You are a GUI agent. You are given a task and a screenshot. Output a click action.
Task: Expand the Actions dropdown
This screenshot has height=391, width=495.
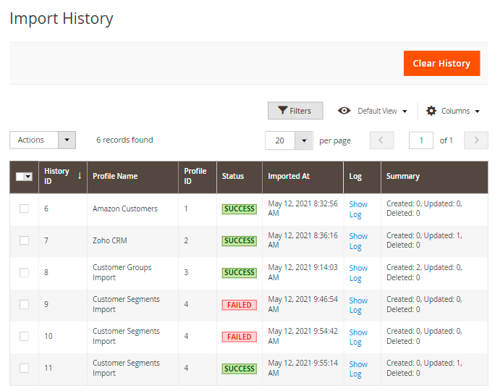(43, 140)
